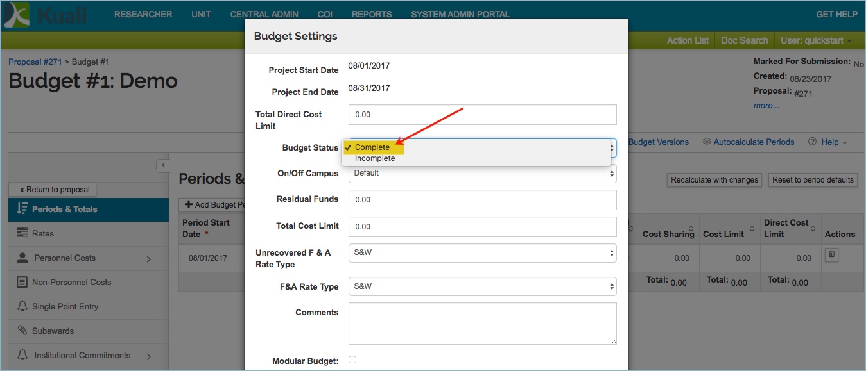The image size is (866, 371).
Task: Open the On/Off Campus dropdown
Action: [x=482, y=173]
